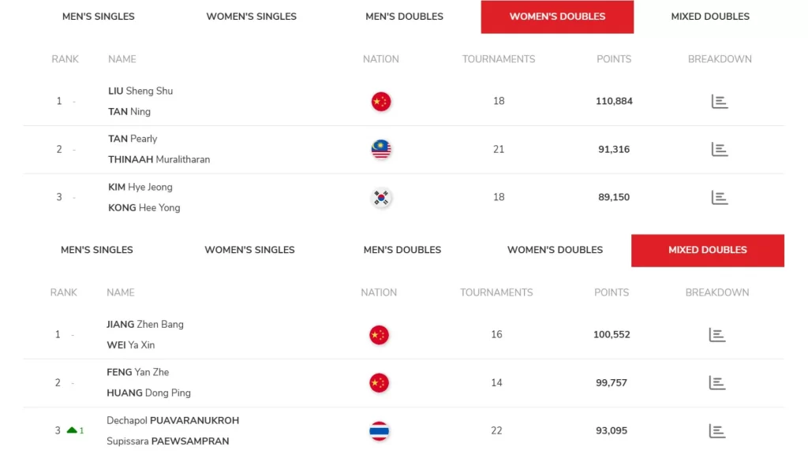
Task: View breakdown for Kim Hye Jeong pair
Action: tap(719, 197)
